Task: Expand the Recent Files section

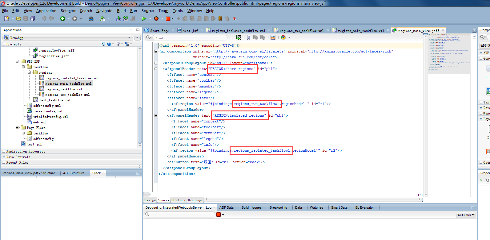Action: (x=4, y=162)
